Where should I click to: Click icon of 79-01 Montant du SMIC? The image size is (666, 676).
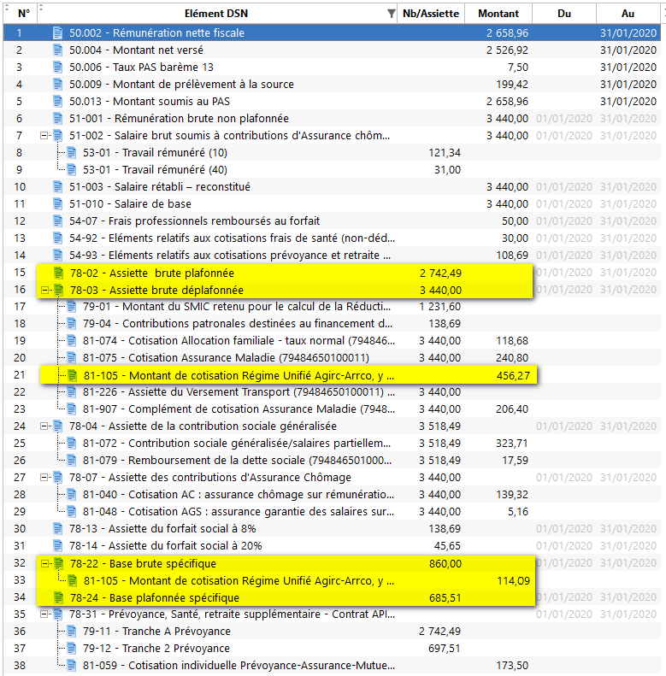71,307
